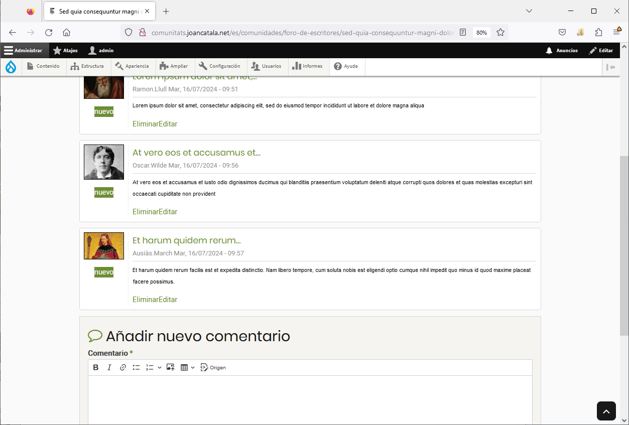Go to the browser home page
The image size is (629, 425).
click(x=66, y=32)
